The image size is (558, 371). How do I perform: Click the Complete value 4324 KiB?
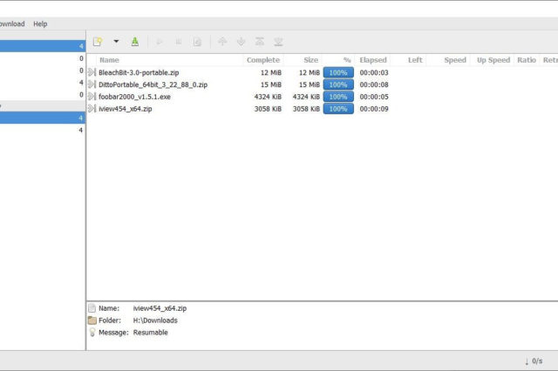click(268, 97)
